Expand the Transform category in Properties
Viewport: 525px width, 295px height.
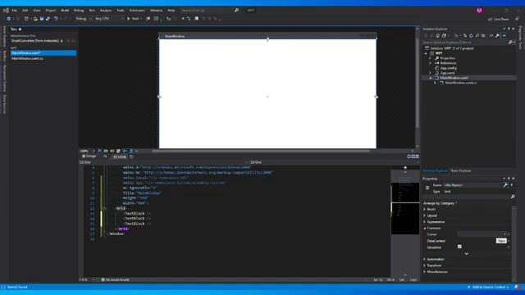pos(425,265)
